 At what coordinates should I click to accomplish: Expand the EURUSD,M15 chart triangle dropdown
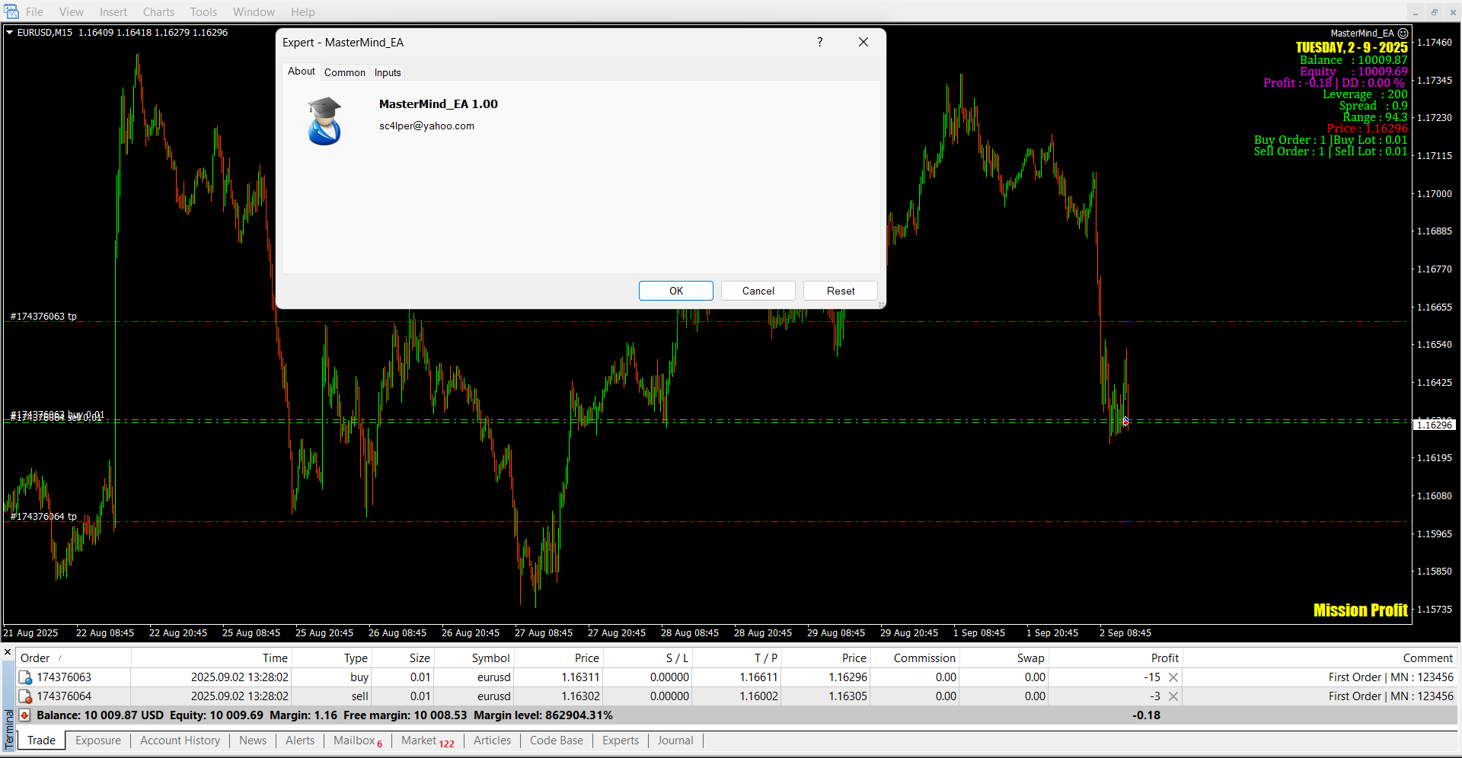(x=9, y=33)
